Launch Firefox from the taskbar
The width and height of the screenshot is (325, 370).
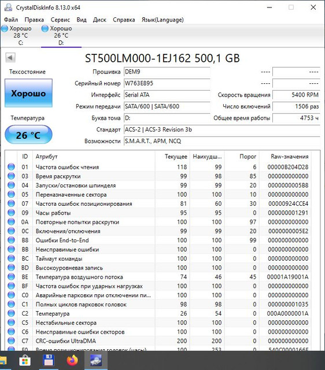72,361
